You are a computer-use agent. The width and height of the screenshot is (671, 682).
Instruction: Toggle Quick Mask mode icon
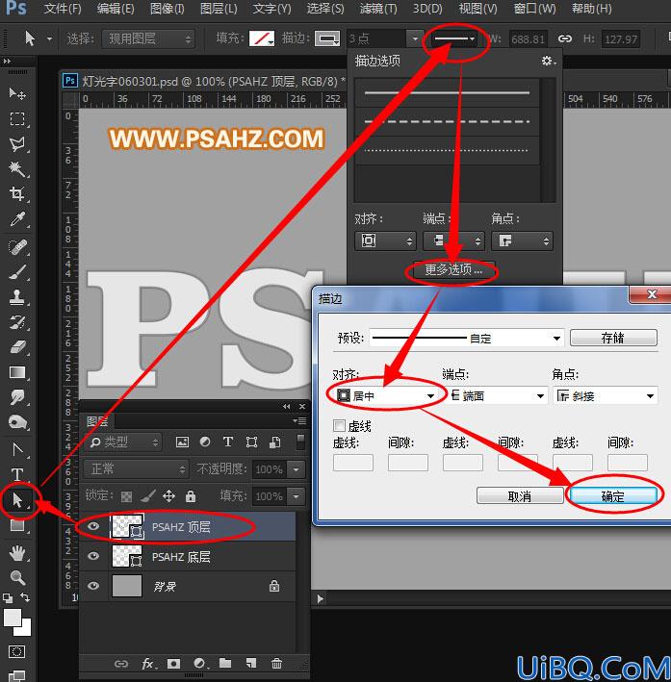pyautogui.click(x=17, y=651)
